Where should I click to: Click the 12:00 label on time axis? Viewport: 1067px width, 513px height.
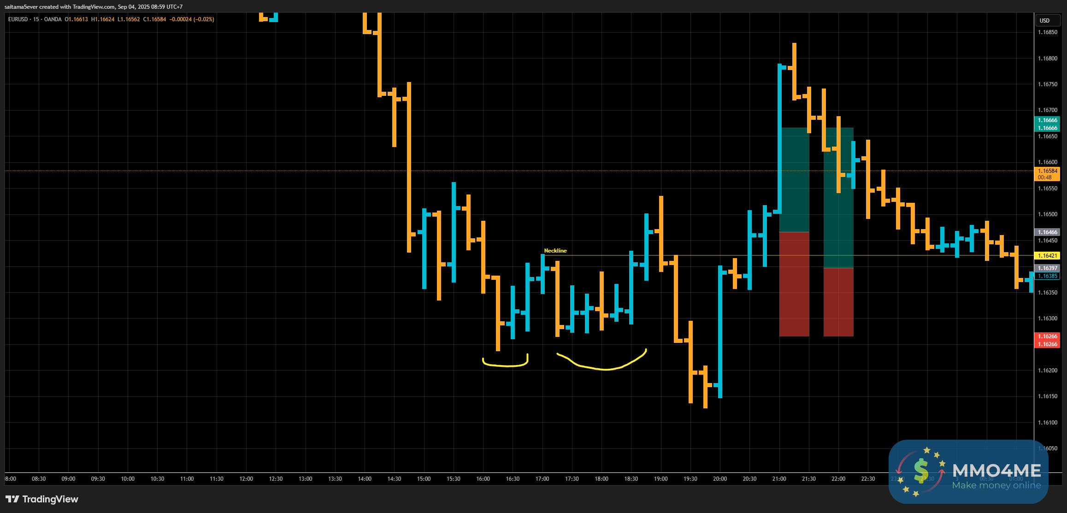pyautogui.click(x=246, y=479)
